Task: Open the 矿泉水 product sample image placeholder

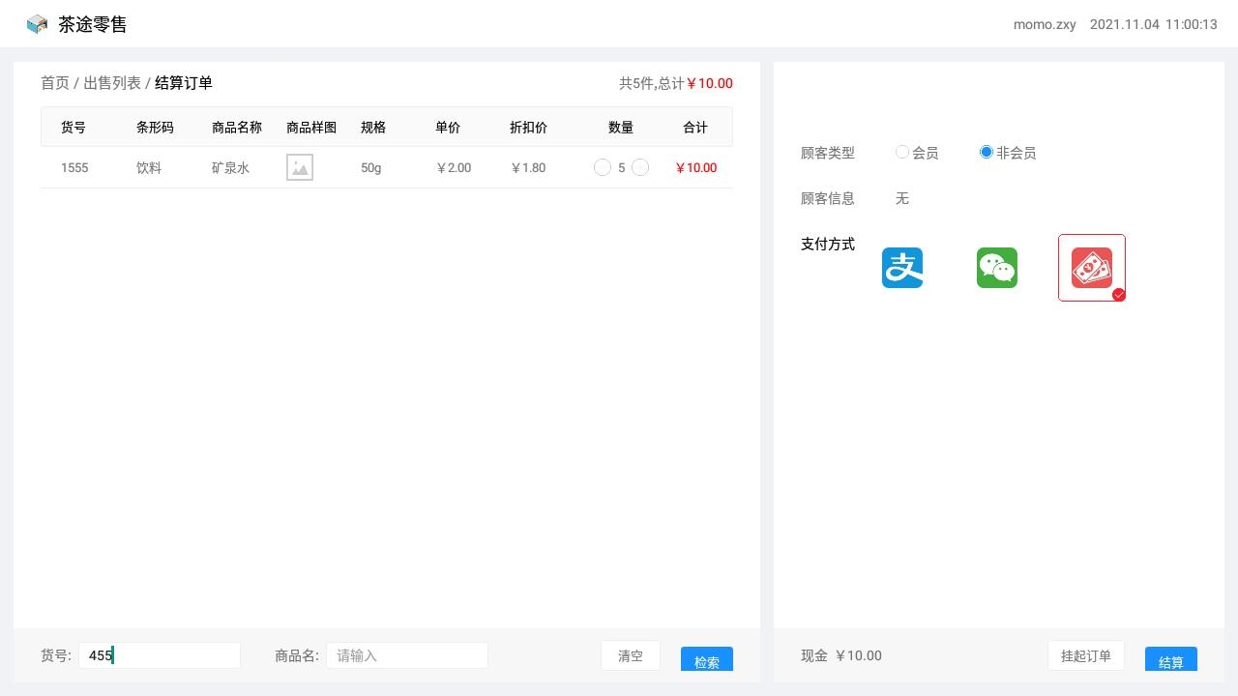Action: click(300, 166)
